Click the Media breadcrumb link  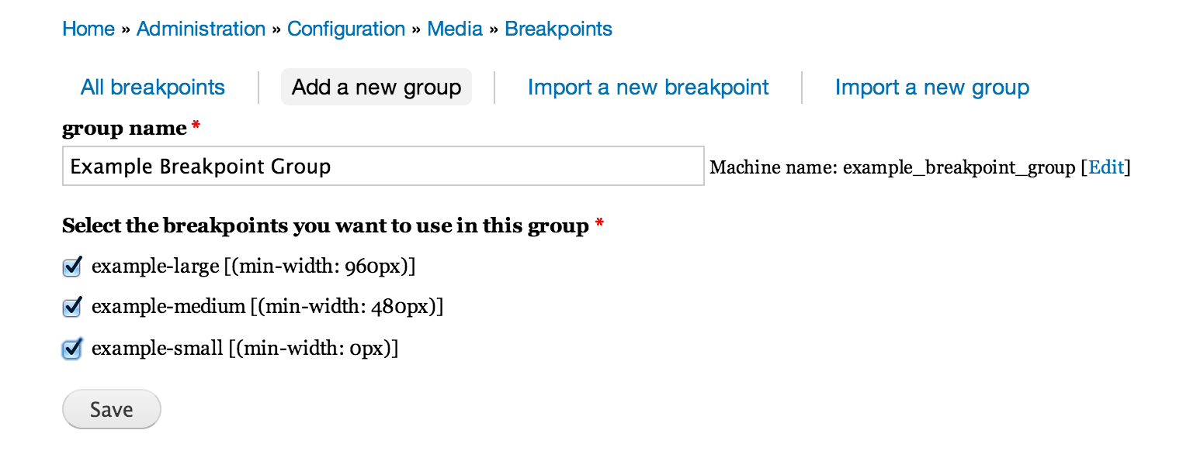(455, 29)
